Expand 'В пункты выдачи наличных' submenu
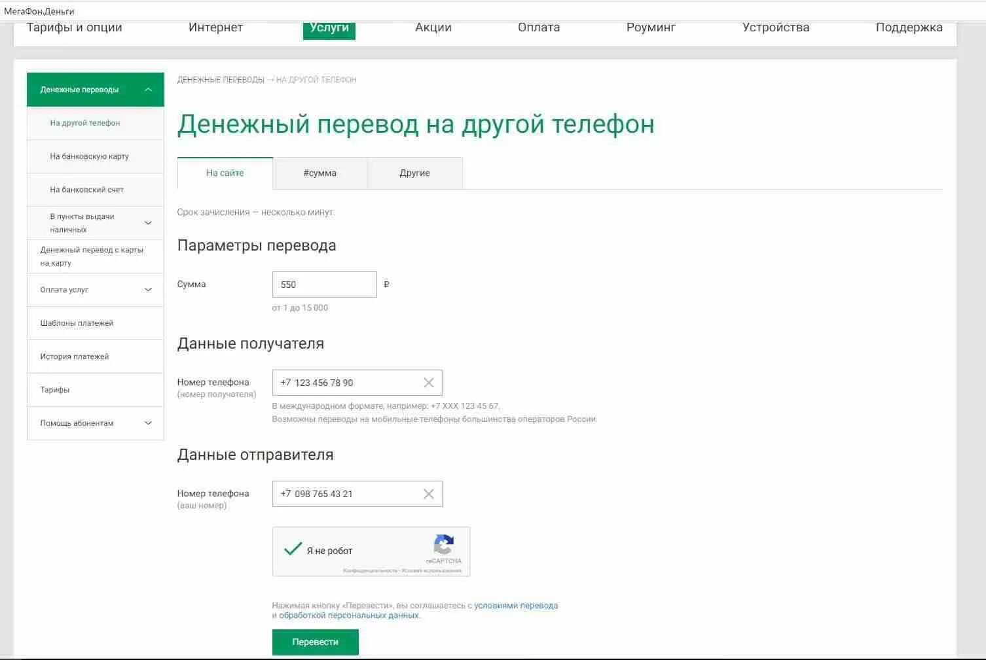Image resolution: width=986 pixels, height=660 pixels. pyautogui.click(x=148, y=223)
